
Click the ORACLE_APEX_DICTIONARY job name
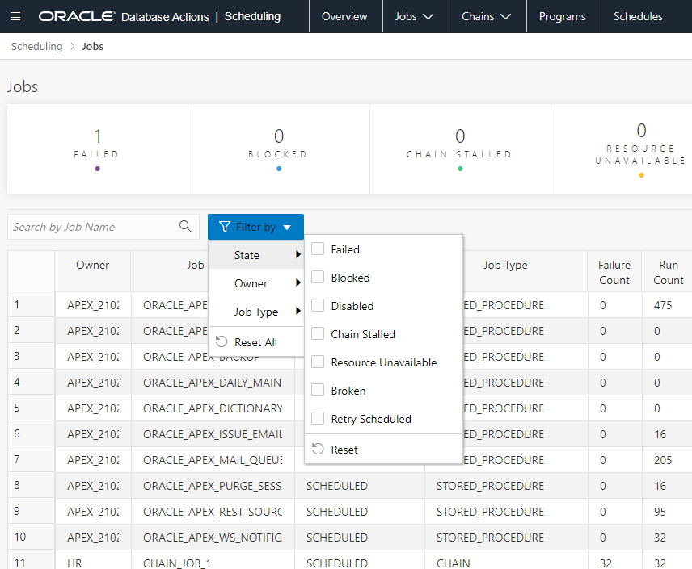pos(213,408)
